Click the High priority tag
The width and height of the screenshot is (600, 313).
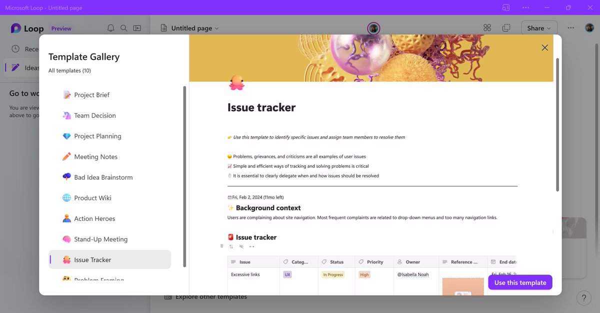[x=364, y=275]
